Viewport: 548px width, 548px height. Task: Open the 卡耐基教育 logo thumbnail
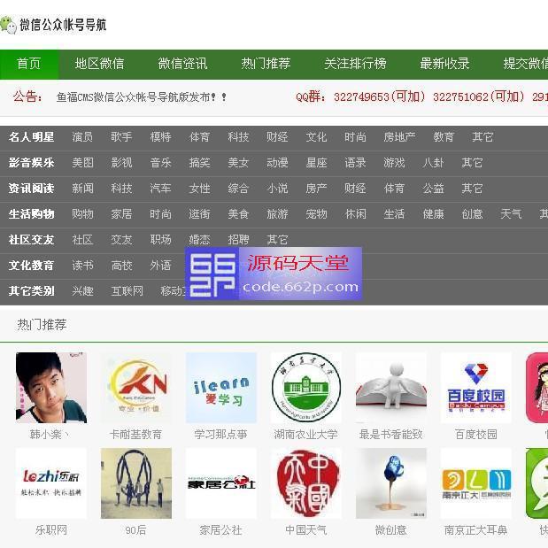[x=136, y=388]
